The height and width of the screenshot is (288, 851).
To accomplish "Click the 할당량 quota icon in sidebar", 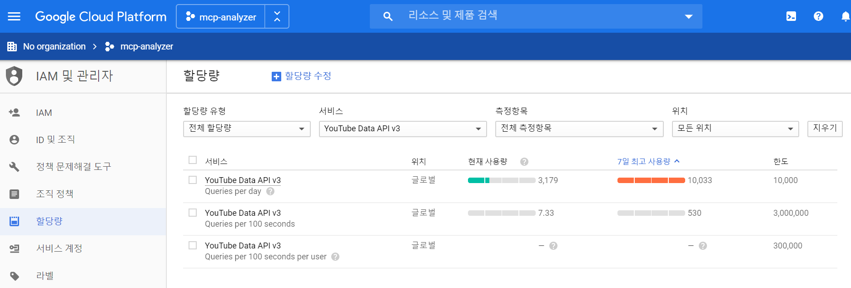I will [14, 221].
